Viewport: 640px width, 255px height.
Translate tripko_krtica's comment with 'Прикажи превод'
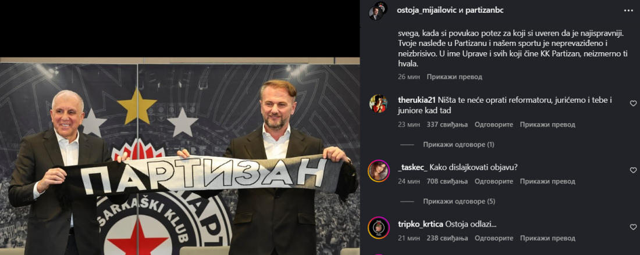coord(547,238)
